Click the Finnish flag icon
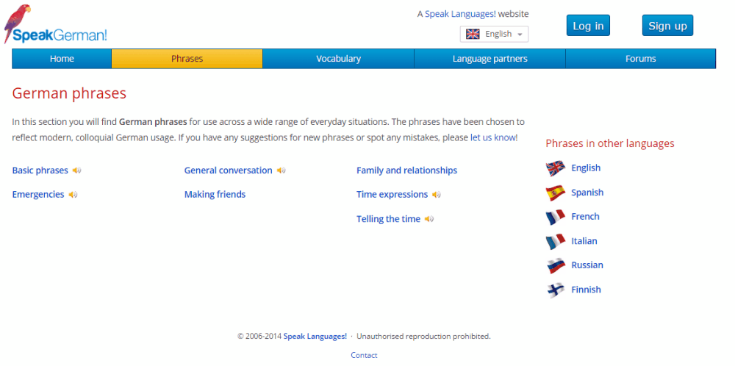735x366 pixels. [556, 290]
